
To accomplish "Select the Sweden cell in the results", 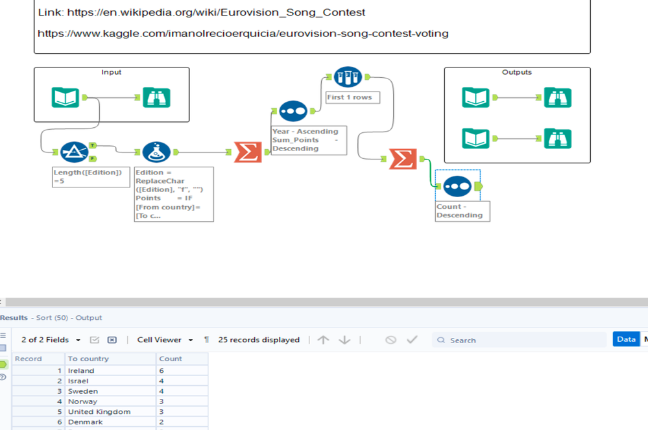I will [110, 391].
